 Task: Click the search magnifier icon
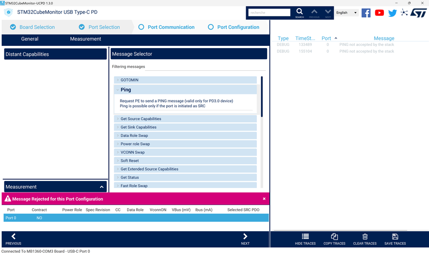point(299,12)
